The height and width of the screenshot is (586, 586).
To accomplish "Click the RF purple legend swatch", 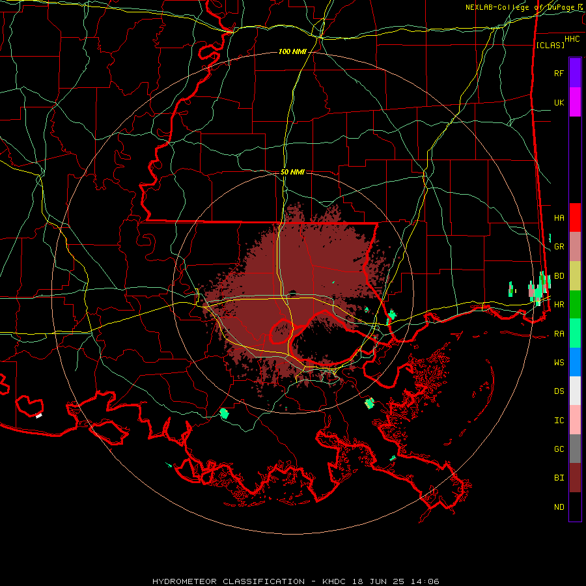I will tap(575, 72).
